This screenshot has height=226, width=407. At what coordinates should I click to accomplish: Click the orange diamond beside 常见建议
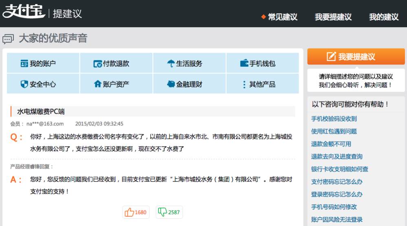click(264, 17)
